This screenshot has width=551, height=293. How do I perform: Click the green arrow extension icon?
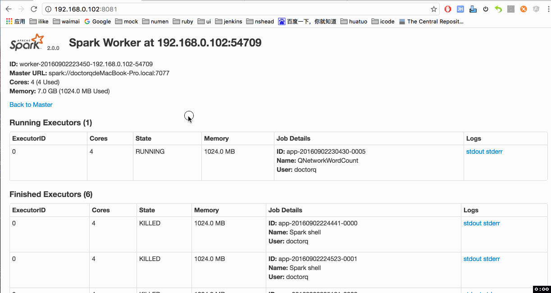click(x=498, y=9)
